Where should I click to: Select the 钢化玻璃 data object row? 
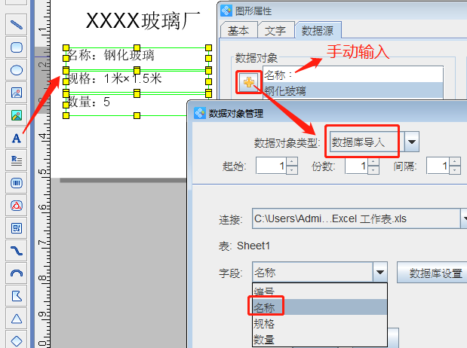click(353, 90)
